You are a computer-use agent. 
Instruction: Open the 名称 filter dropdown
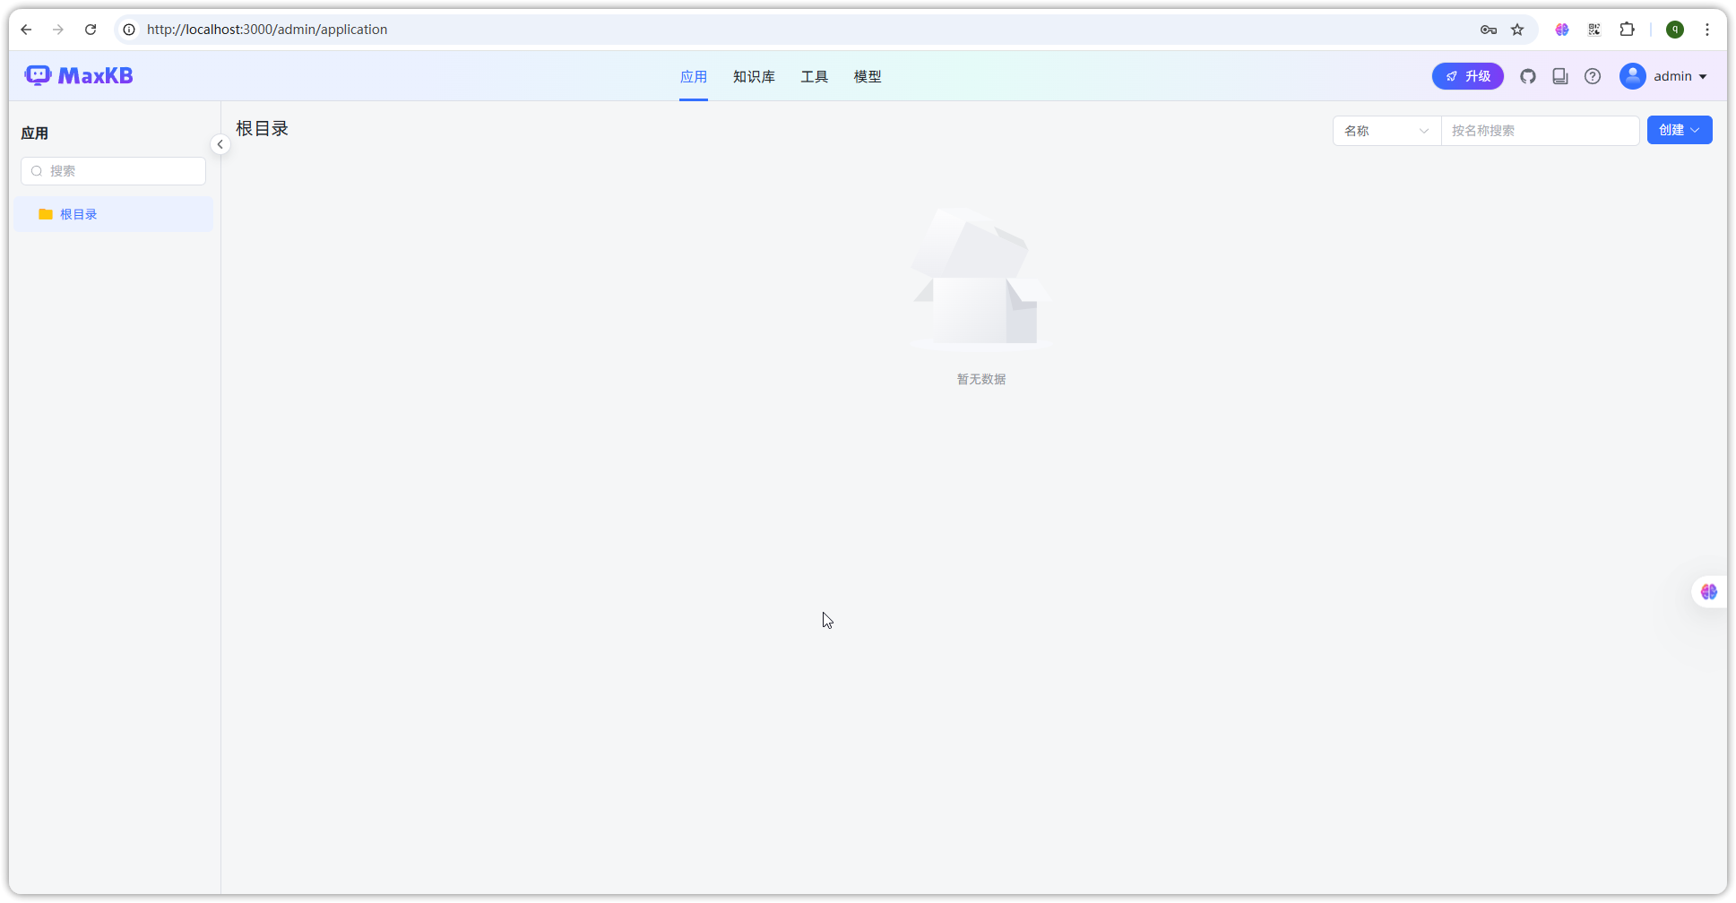(1386, 131)
